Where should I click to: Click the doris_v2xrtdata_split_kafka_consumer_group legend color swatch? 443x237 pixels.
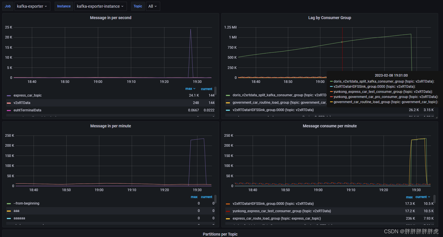coord(228,95)
